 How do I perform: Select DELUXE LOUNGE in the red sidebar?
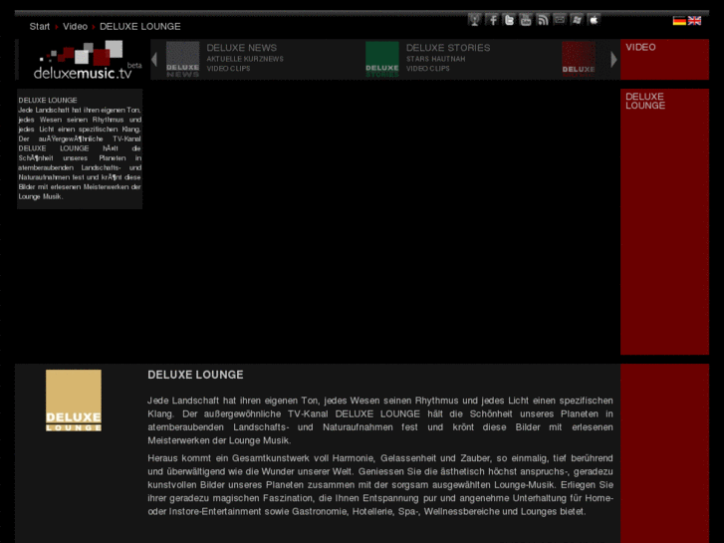pos(645,101)
